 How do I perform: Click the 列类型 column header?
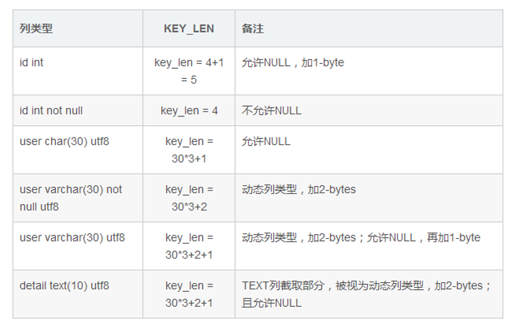(36, 29)
